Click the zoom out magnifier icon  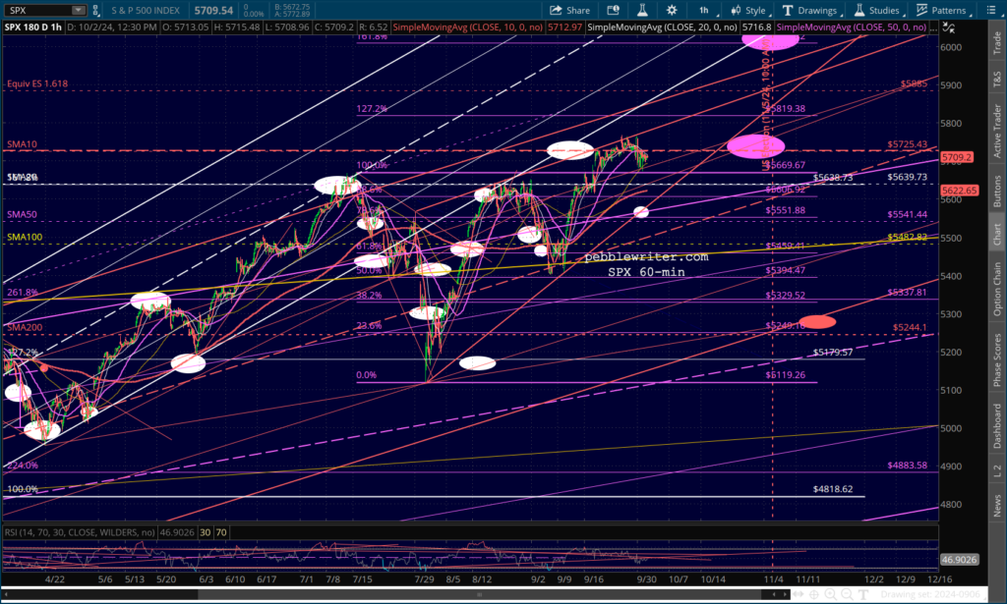(x=847, y=594)
